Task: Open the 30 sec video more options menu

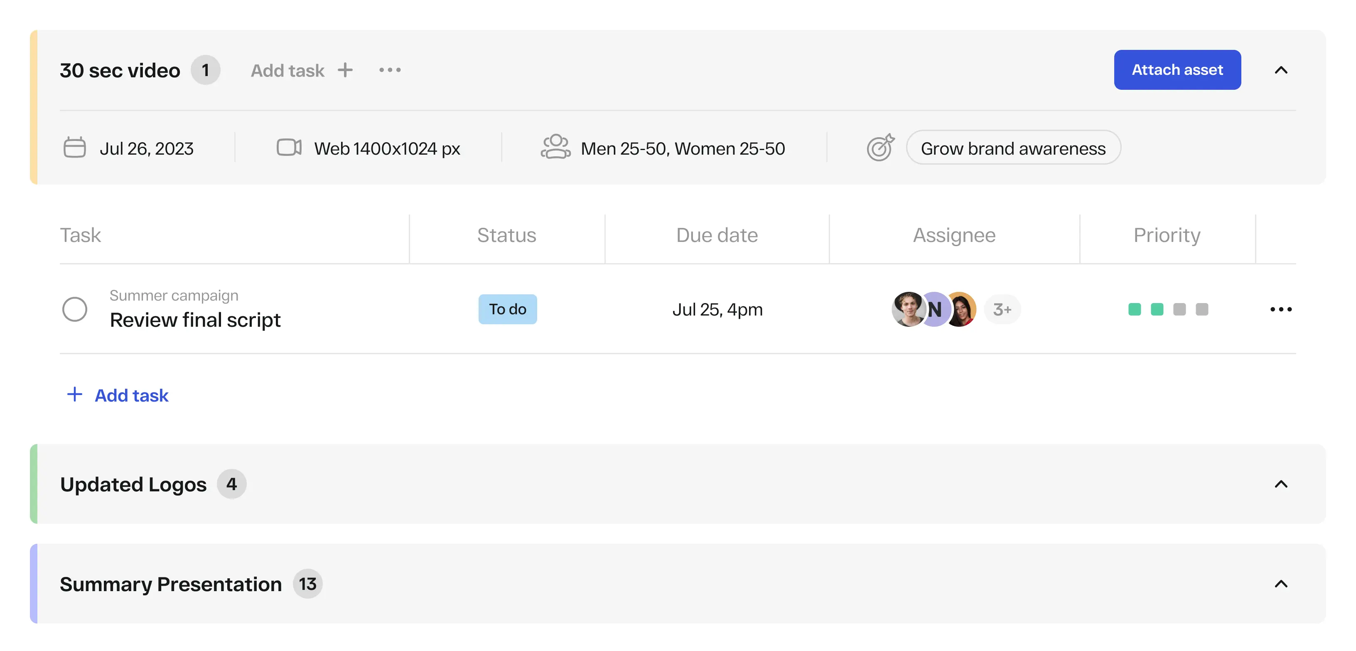Action: click(390, 70)
